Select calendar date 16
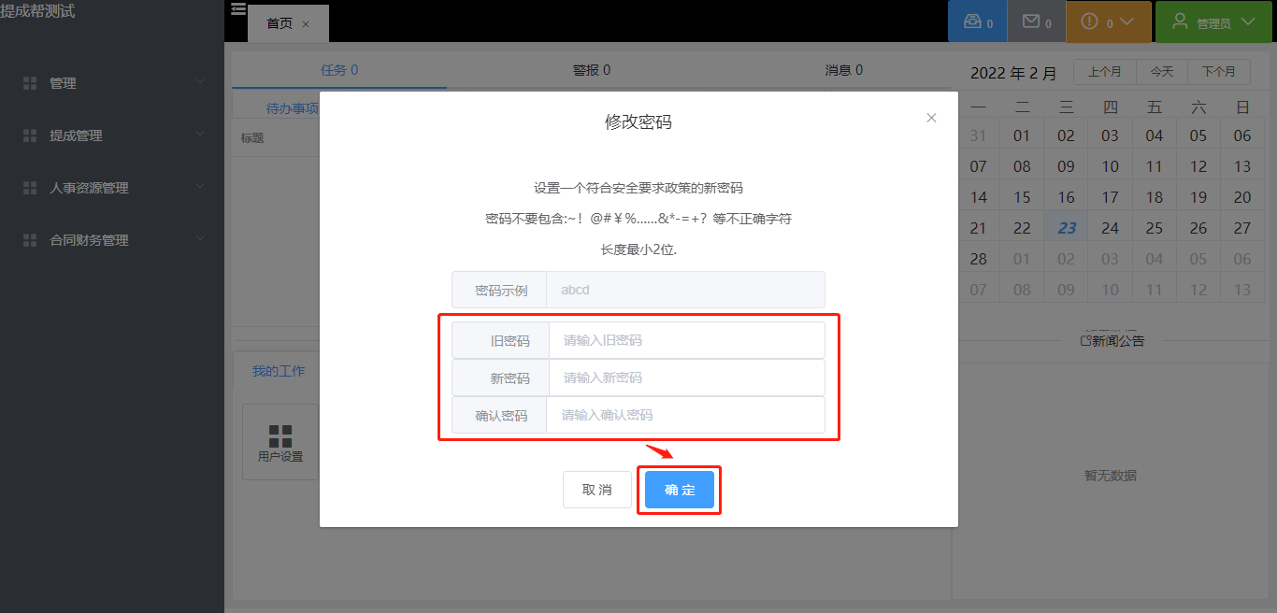This screenshot has width=1277, height=613. 1067,197
